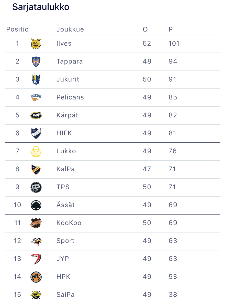Viewport: 225px width, 304px height.
Task: Sort by the Joukkue column header
Action: click(x=70, y=29)
